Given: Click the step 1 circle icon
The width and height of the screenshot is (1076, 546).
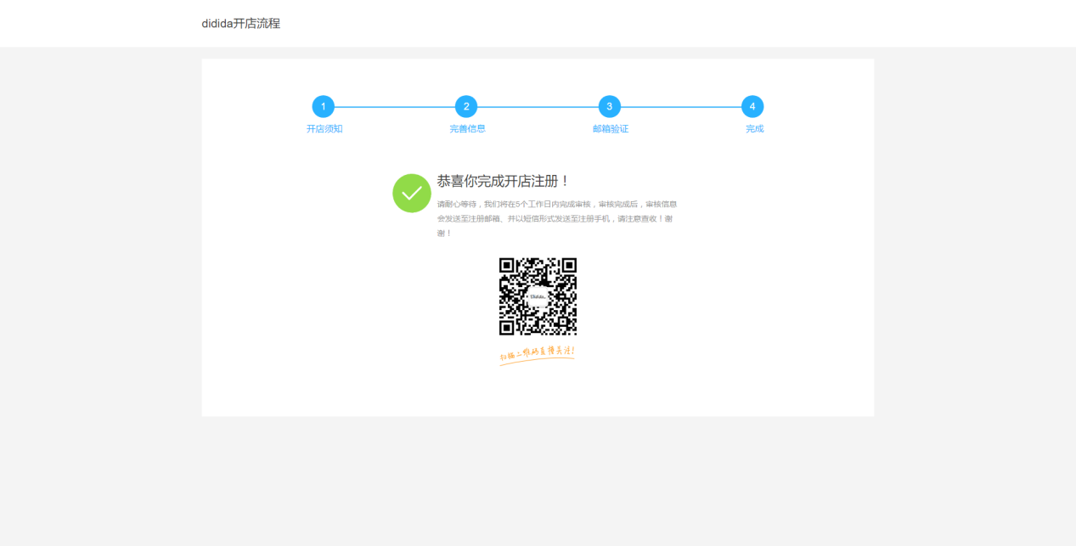Looking at the screenshot, I should 323,106.
